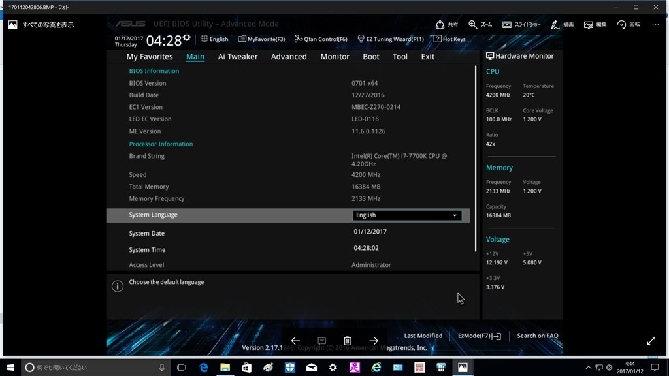The width and height of the screenshot is (669, 376).
Task: Open the Windows Start menu
Action: pos(10,368)
